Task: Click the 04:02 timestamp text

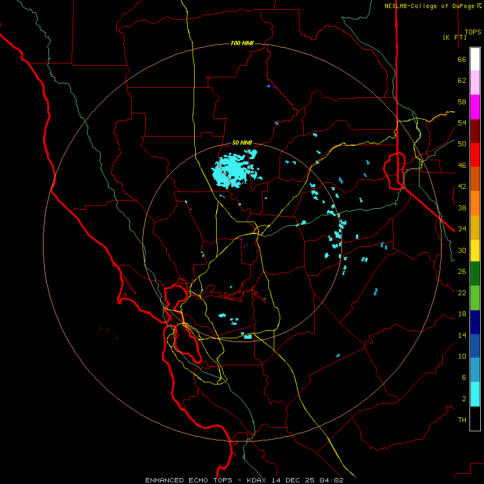Action: (x=331, y=480)
